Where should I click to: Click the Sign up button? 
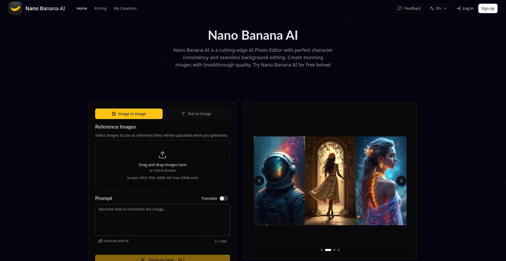point(488,8)
